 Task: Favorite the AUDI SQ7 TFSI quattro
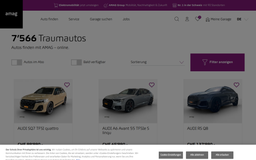click(x=67, y=85)
